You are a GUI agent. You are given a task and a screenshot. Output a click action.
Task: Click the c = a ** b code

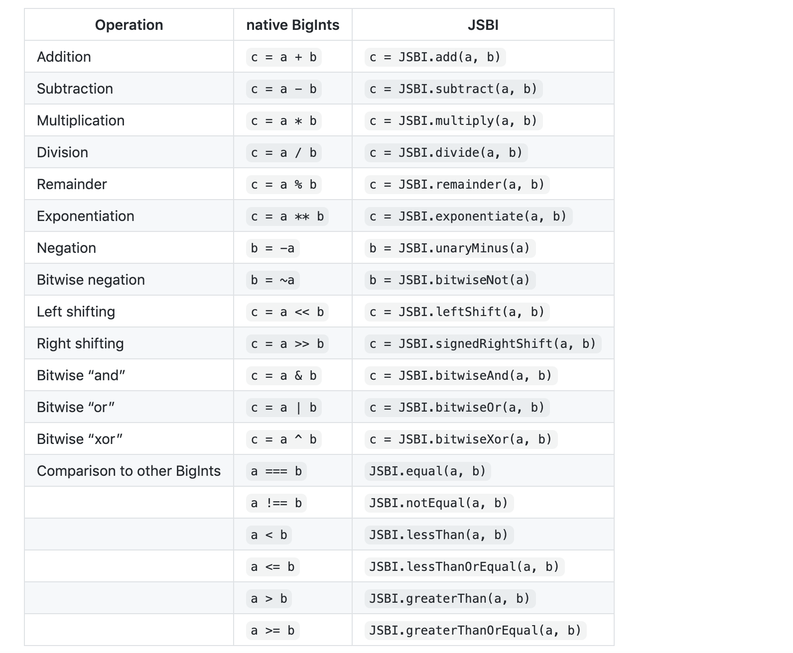287,217
